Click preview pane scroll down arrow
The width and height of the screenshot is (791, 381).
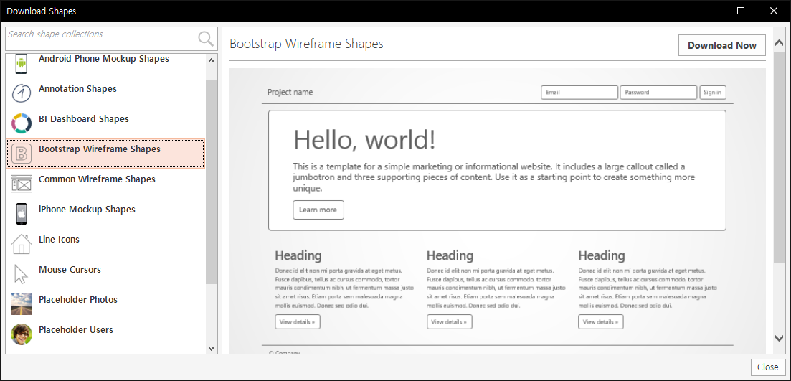click(x=779, y=338)
